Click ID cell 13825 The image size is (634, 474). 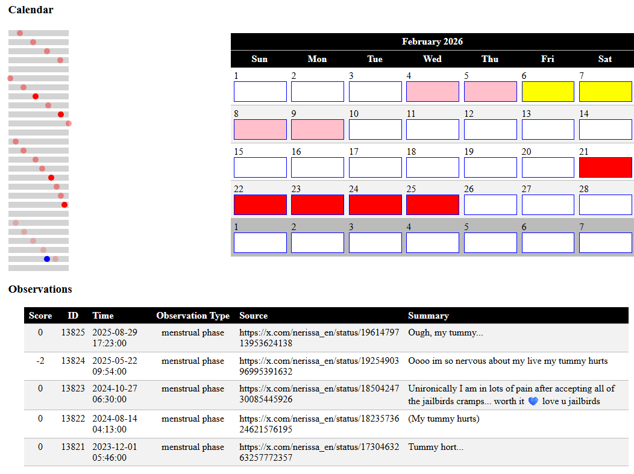[73, 332]
